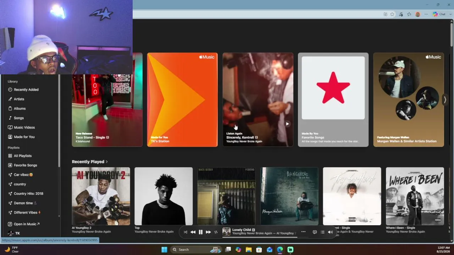Click the Artists microphone icon
This screenshot has width=454, height=255.
[10, 99]
